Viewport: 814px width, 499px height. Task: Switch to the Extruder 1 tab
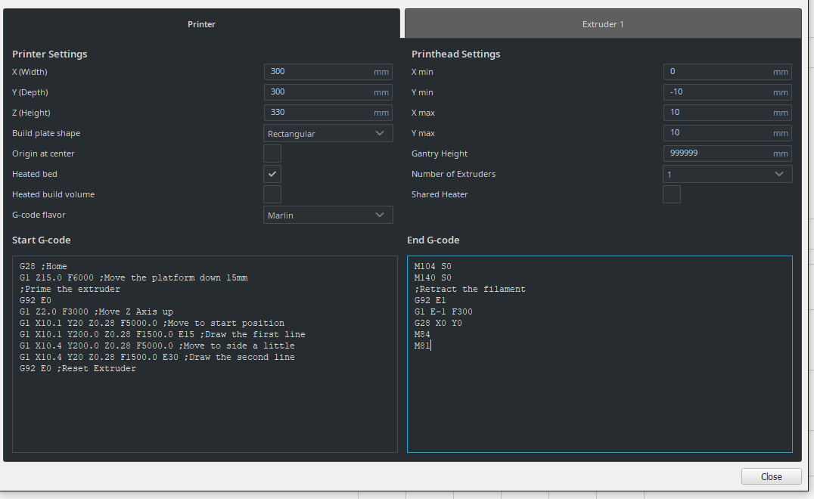(603, 24)
